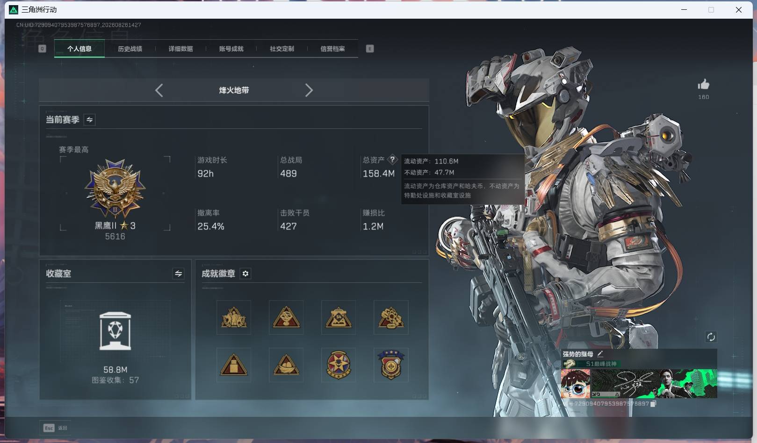Screen dimensions: 757x443
Task: Click the 收藏室 display case icon
Action: (115, 331)
